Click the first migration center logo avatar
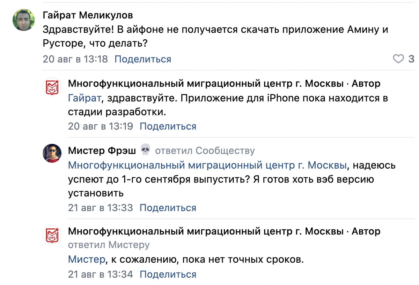 point(52,87)
